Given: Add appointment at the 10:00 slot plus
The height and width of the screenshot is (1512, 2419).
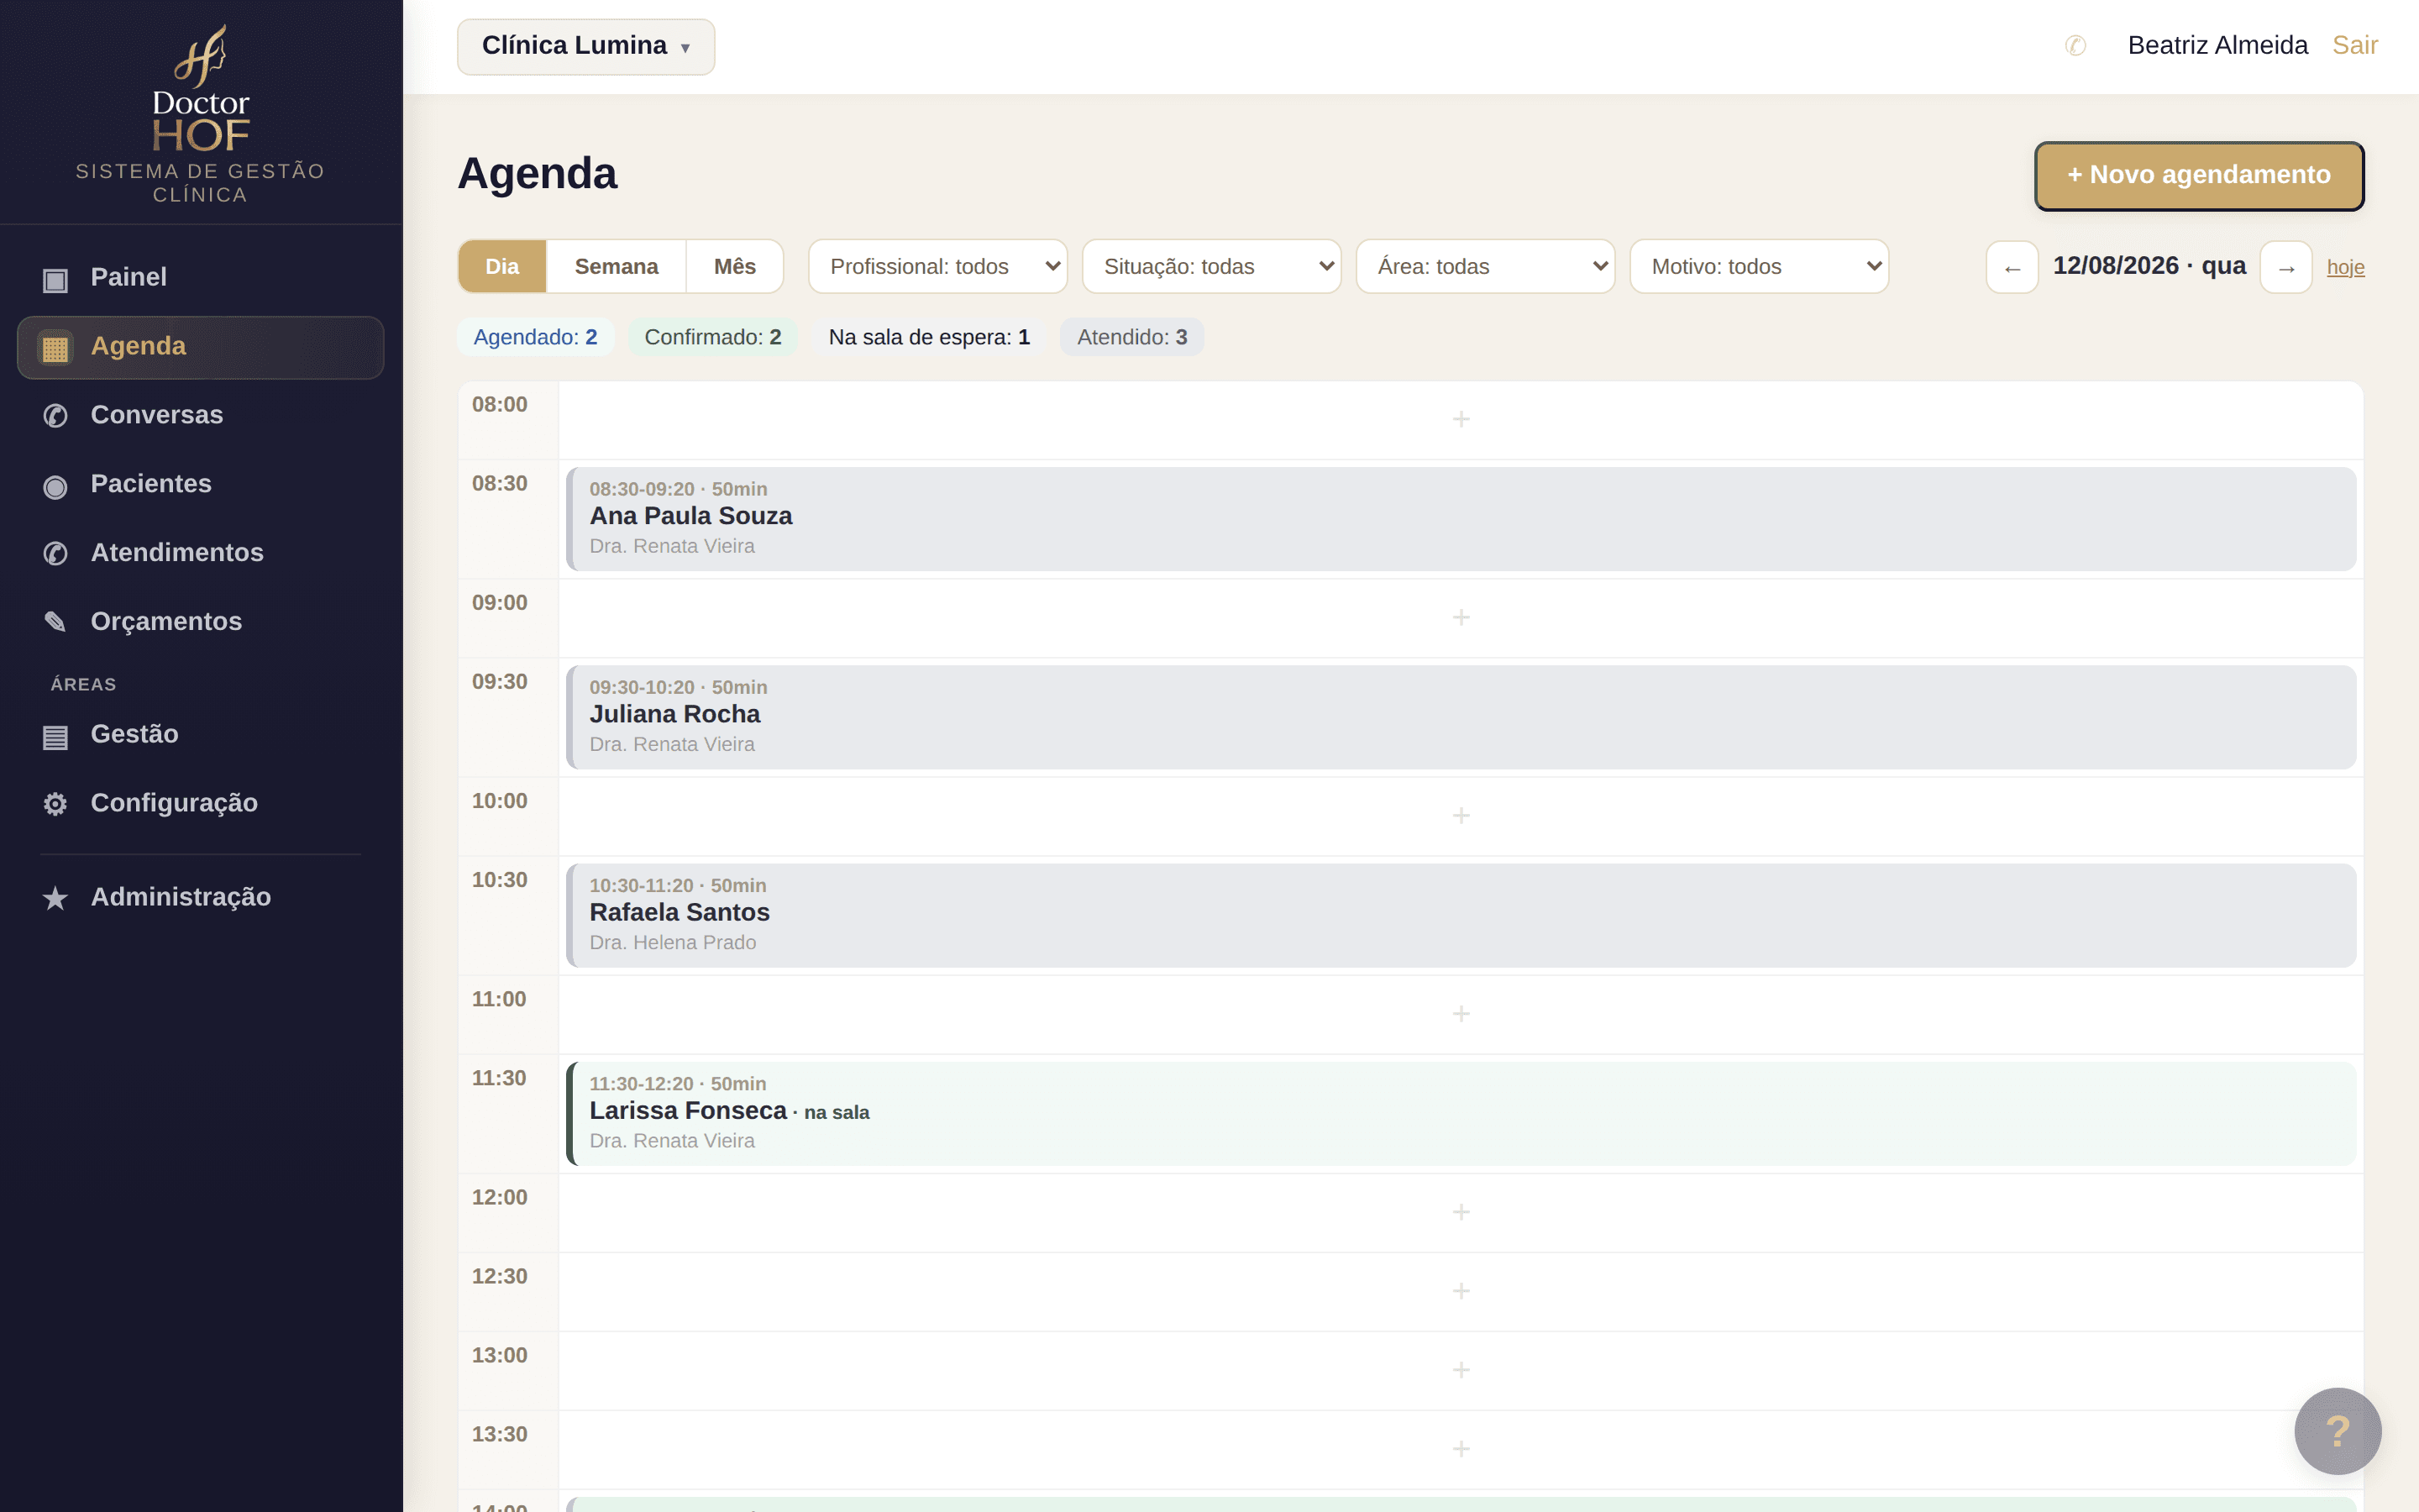Looking at the screenshot, I should pos(1461,815).
